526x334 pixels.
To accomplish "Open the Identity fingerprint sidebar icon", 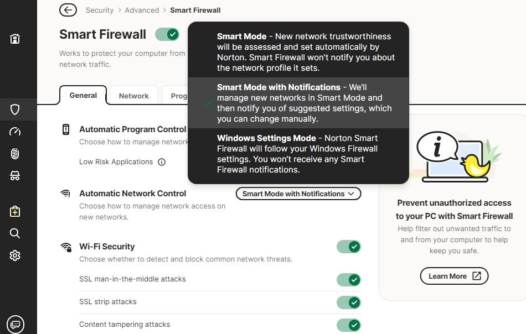I will (15, 154).
